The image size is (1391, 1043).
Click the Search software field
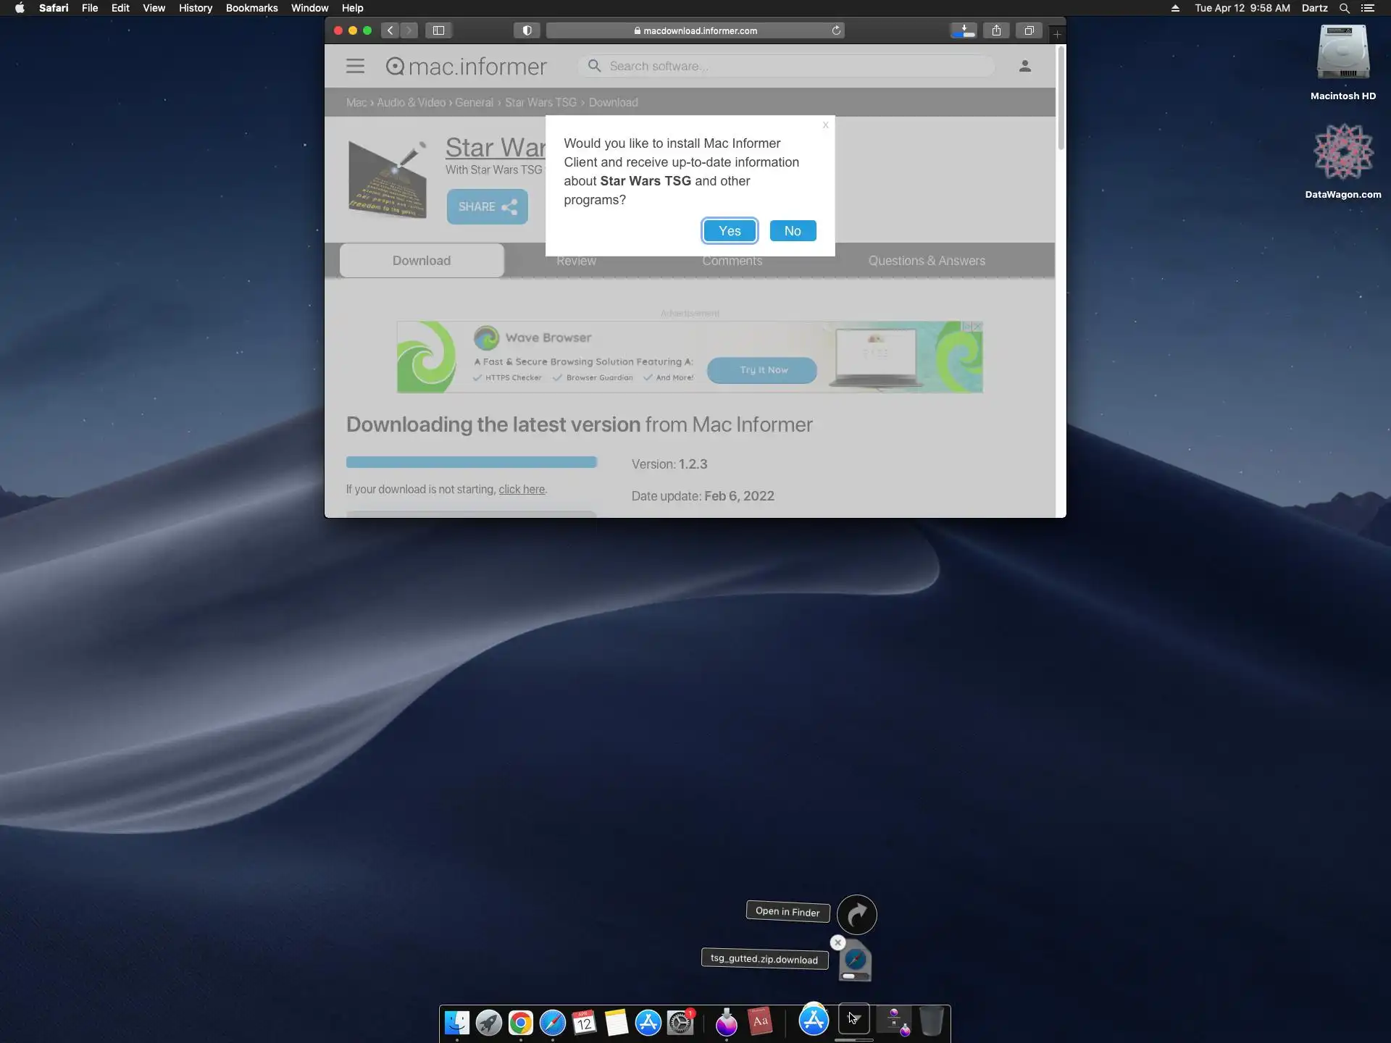click(790, 66)
